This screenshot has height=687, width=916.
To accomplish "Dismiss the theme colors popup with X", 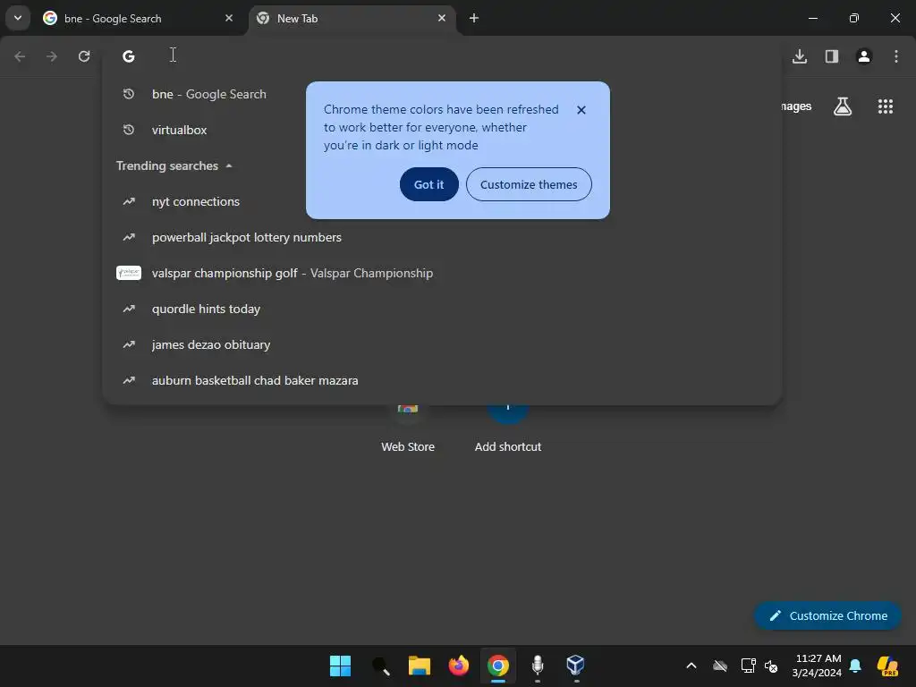I will (581, 110).
